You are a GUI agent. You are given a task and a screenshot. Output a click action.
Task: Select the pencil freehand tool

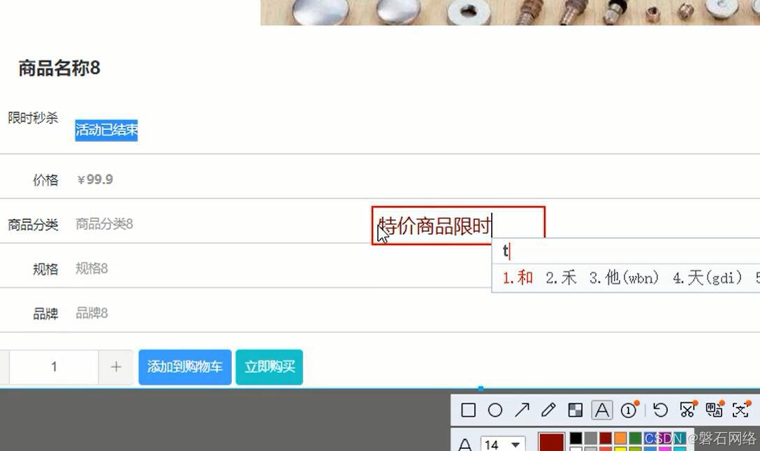coord(549,410)
